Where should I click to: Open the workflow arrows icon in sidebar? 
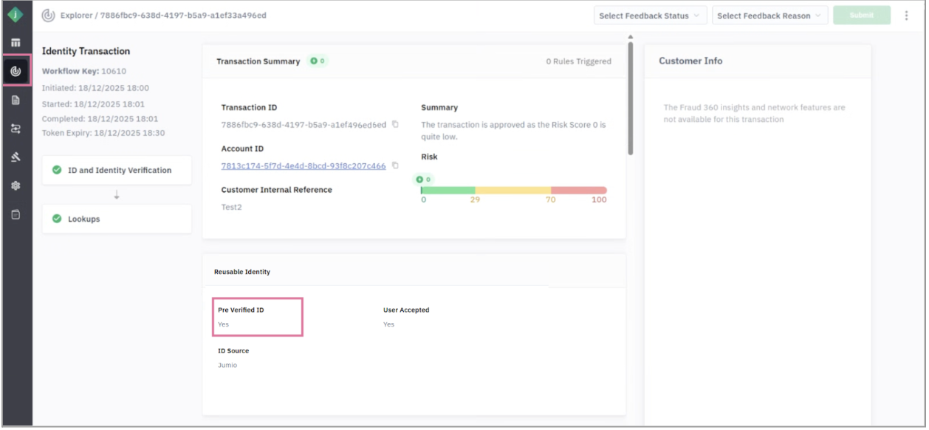[16, 129]
